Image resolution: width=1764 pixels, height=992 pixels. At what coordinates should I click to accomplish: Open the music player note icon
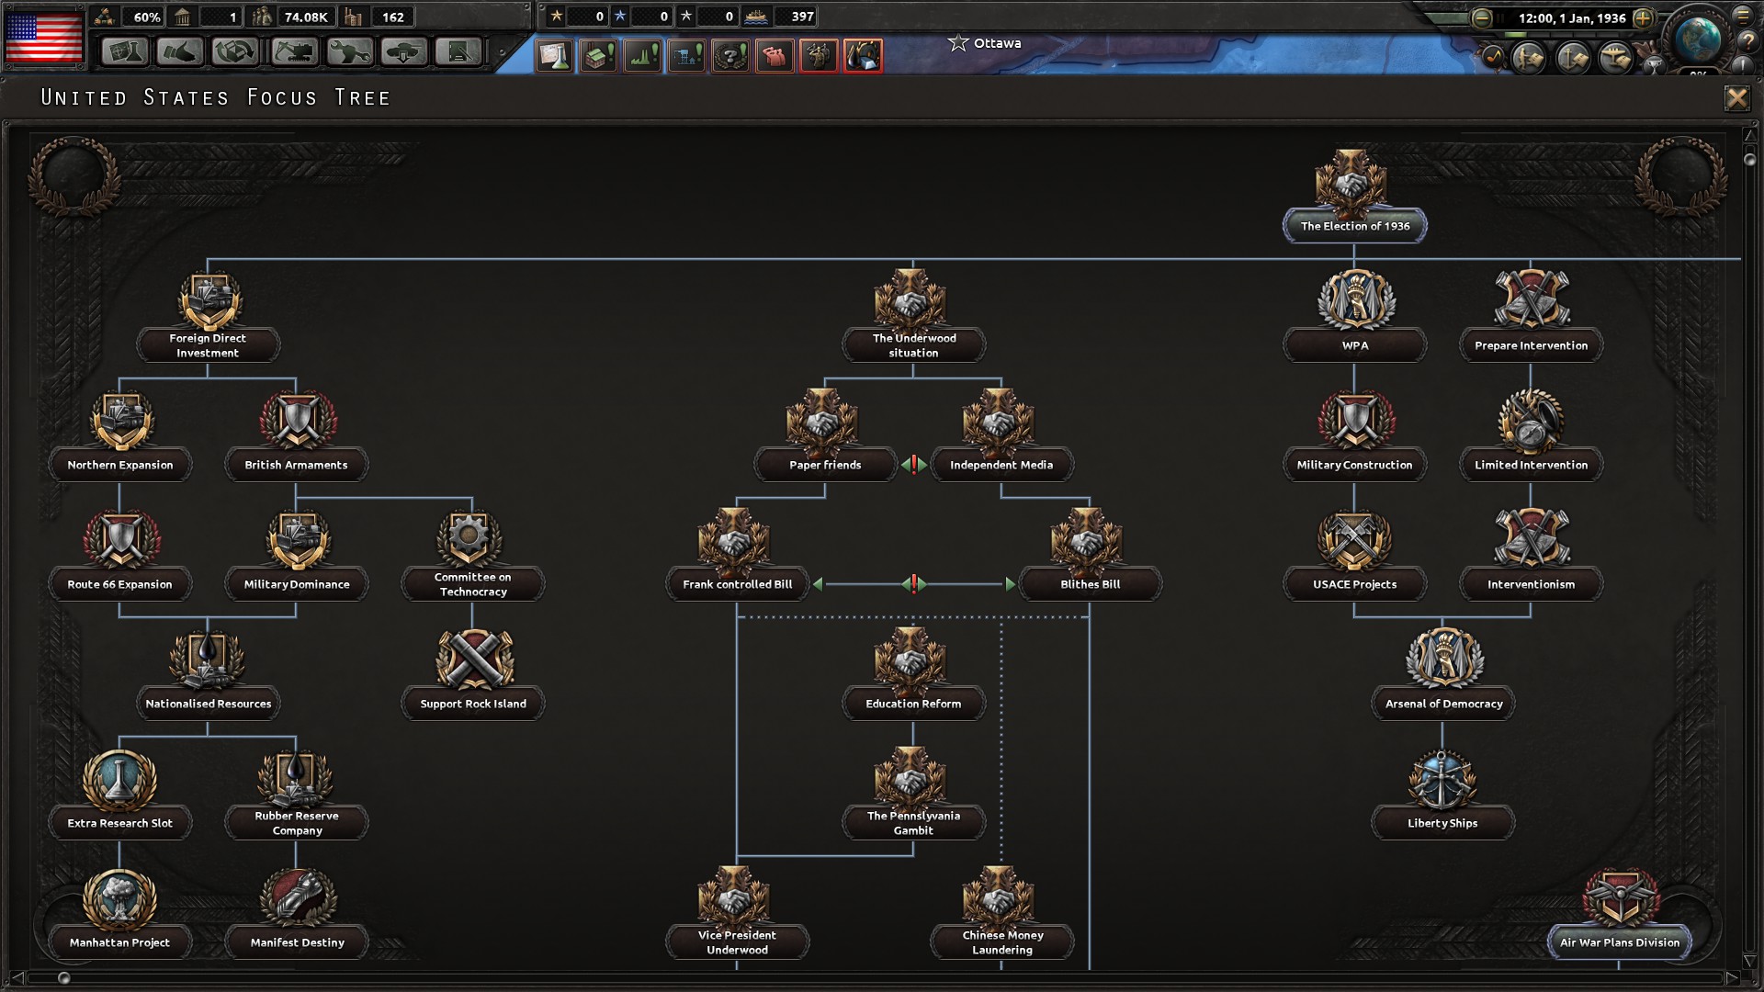[x=1494, y=57]
